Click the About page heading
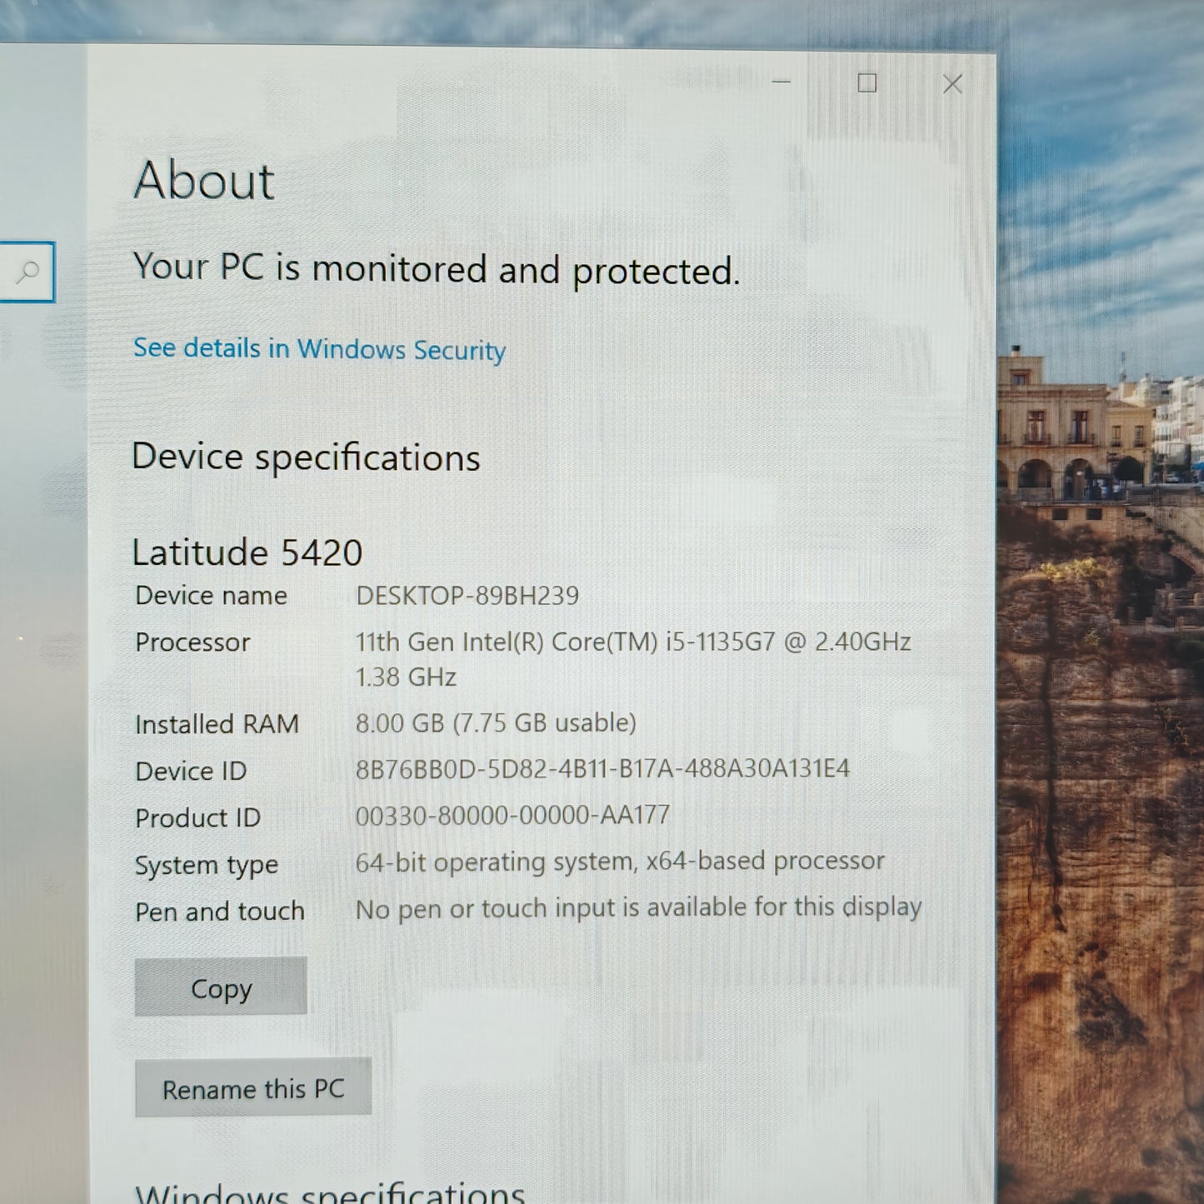Viewport: 1204px width, 1204px height. tap(202, 180)
